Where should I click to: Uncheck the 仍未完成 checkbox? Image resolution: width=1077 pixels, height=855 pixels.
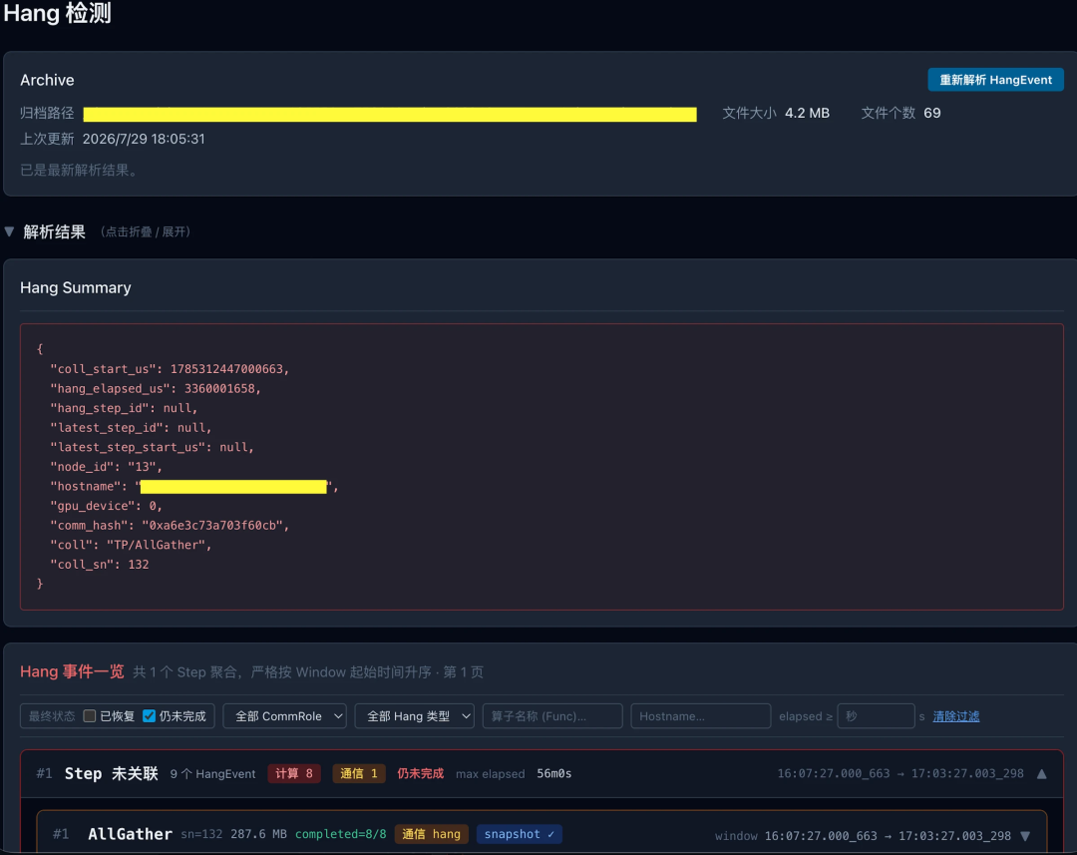[149, 716]
